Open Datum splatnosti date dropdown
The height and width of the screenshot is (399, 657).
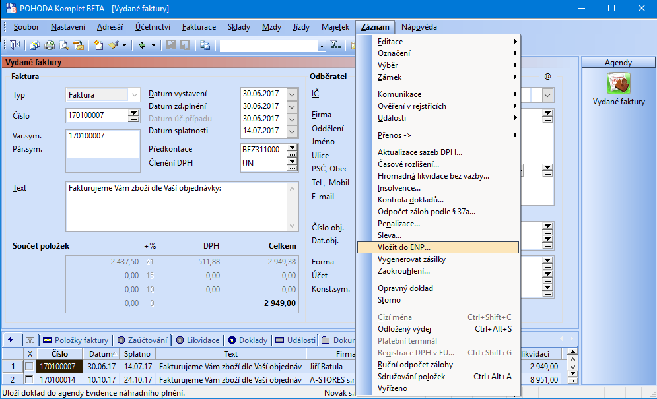pyautogui.click(x=292, y=131)
